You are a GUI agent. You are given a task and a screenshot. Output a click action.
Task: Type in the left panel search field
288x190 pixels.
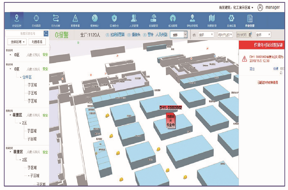[23, 34]
